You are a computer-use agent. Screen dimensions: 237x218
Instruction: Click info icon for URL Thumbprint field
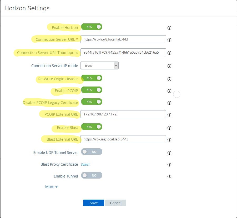(x=169, y=53)
